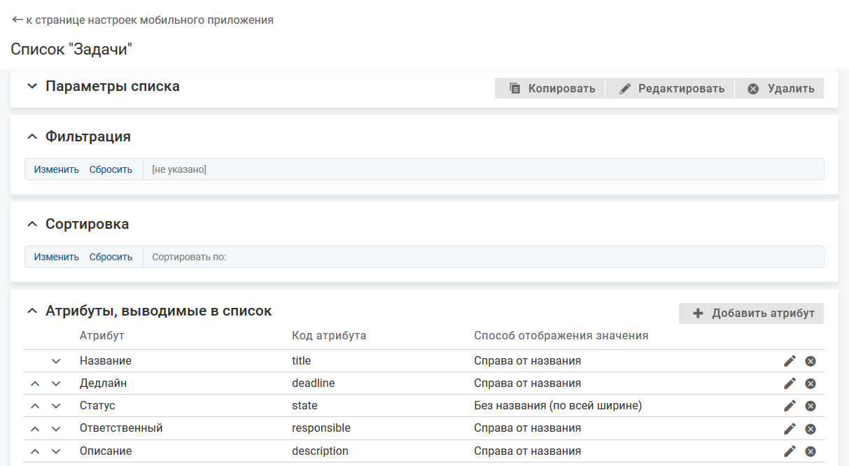Delete the Дедлайн attribute with its X icon

tap(811, 383)
